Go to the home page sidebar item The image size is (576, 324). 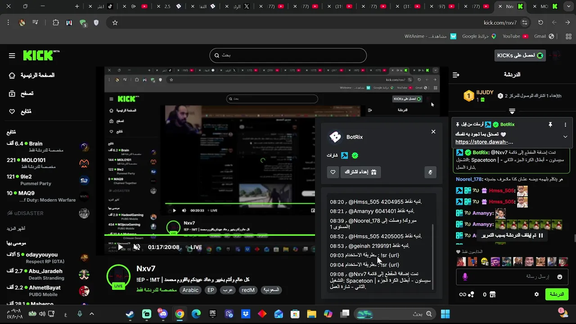click(x=32, y=75)
